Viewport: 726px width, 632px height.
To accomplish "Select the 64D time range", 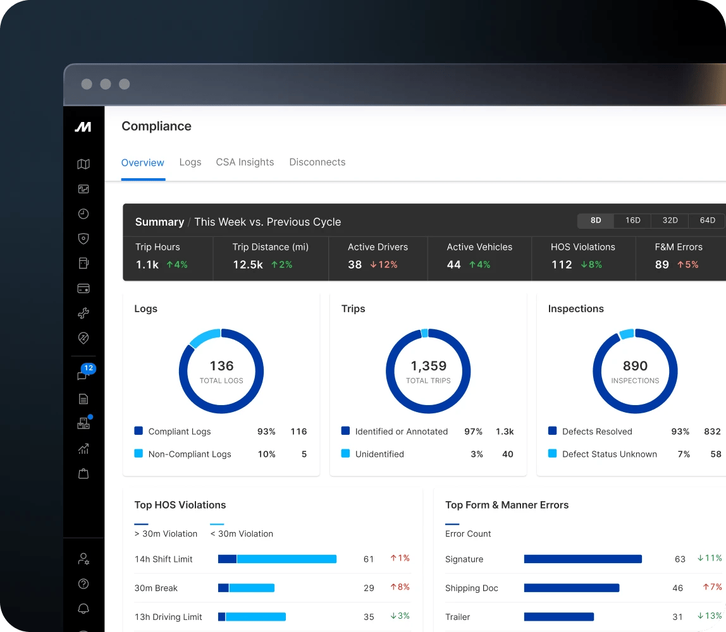I will [707, 221].
